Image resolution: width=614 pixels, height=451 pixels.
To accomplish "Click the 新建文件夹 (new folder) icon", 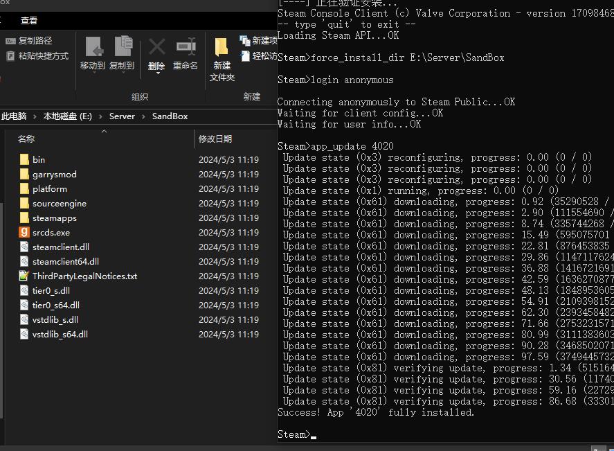I will tap(222, 47).
